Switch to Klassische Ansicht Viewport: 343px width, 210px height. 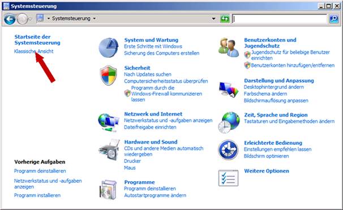point(34,51)
